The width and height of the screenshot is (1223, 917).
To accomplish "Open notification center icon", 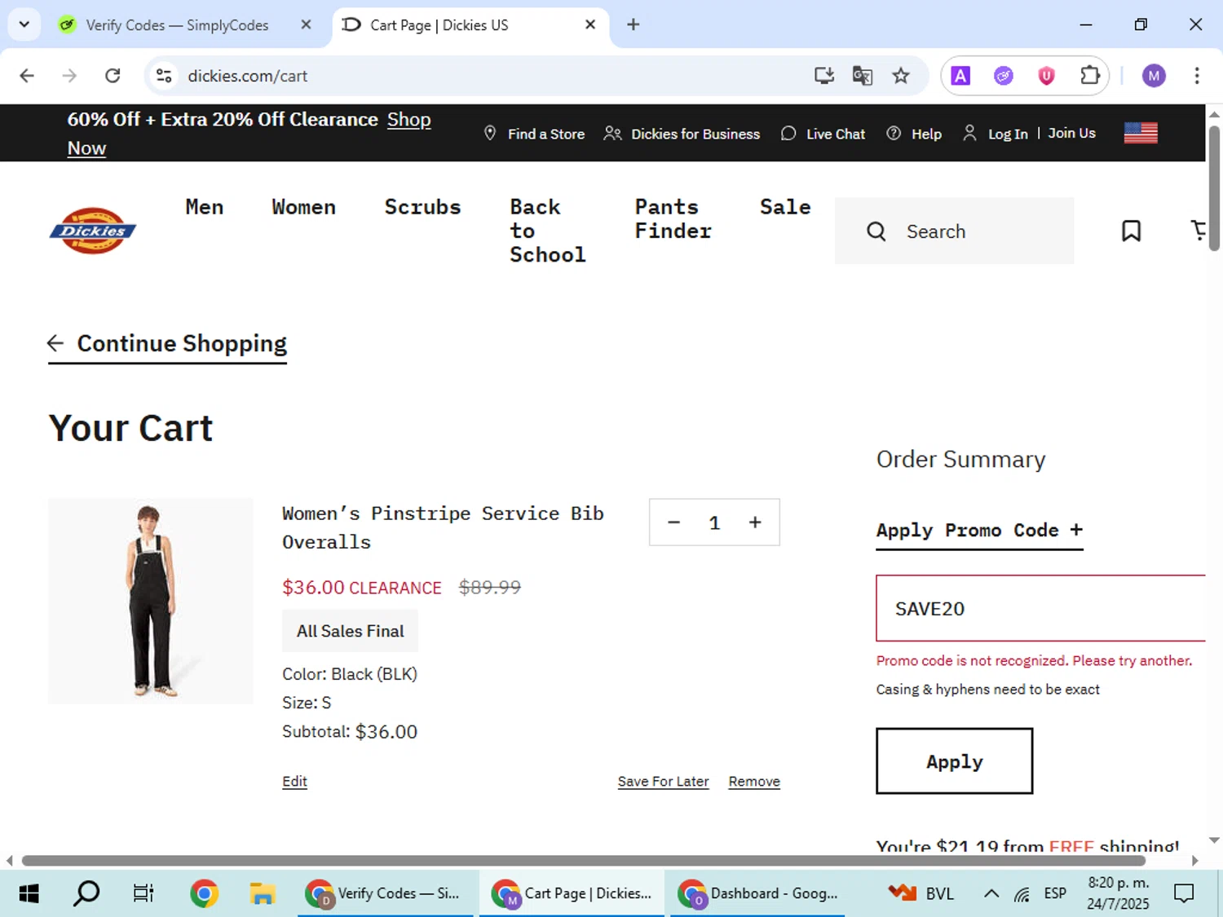I will pyautogui.click(x=1184, y=893).
